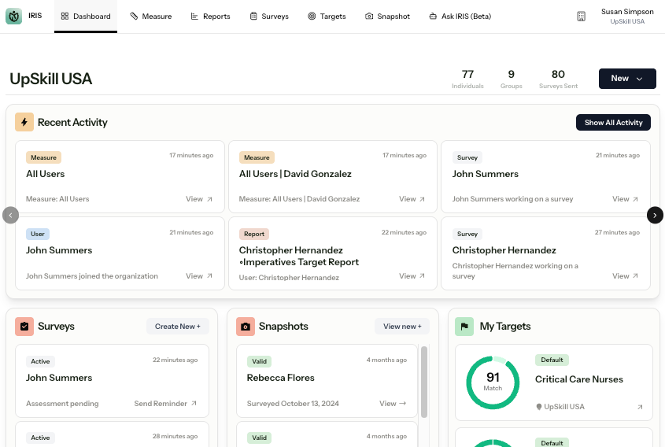Image resolution: width=665 pixels, height=447 pixels.
Task: Click the Critical Care Nurses title
Action: pos(579,379)
